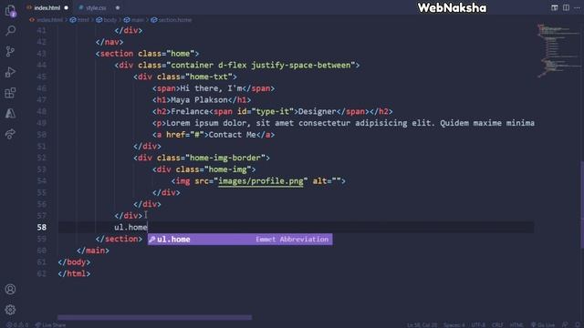This screenshot has height=328, width=584.
Task: Open the Run and Debug view
Action: pyautogui.click(x=10, y=72)
